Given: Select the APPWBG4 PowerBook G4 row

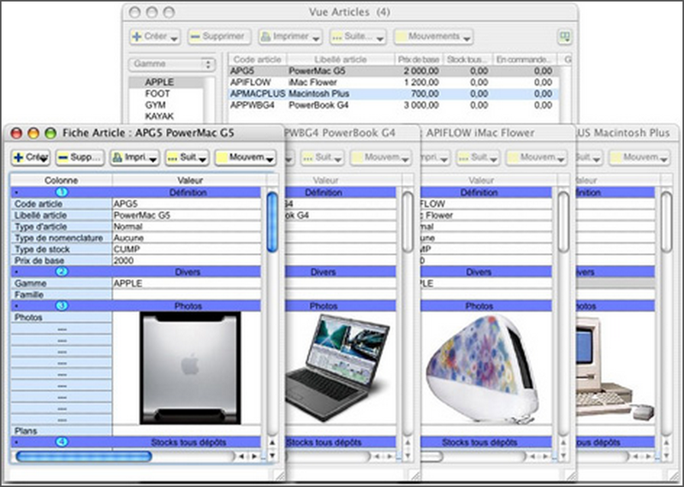Looking at the screenshot, I should [393, 105].
